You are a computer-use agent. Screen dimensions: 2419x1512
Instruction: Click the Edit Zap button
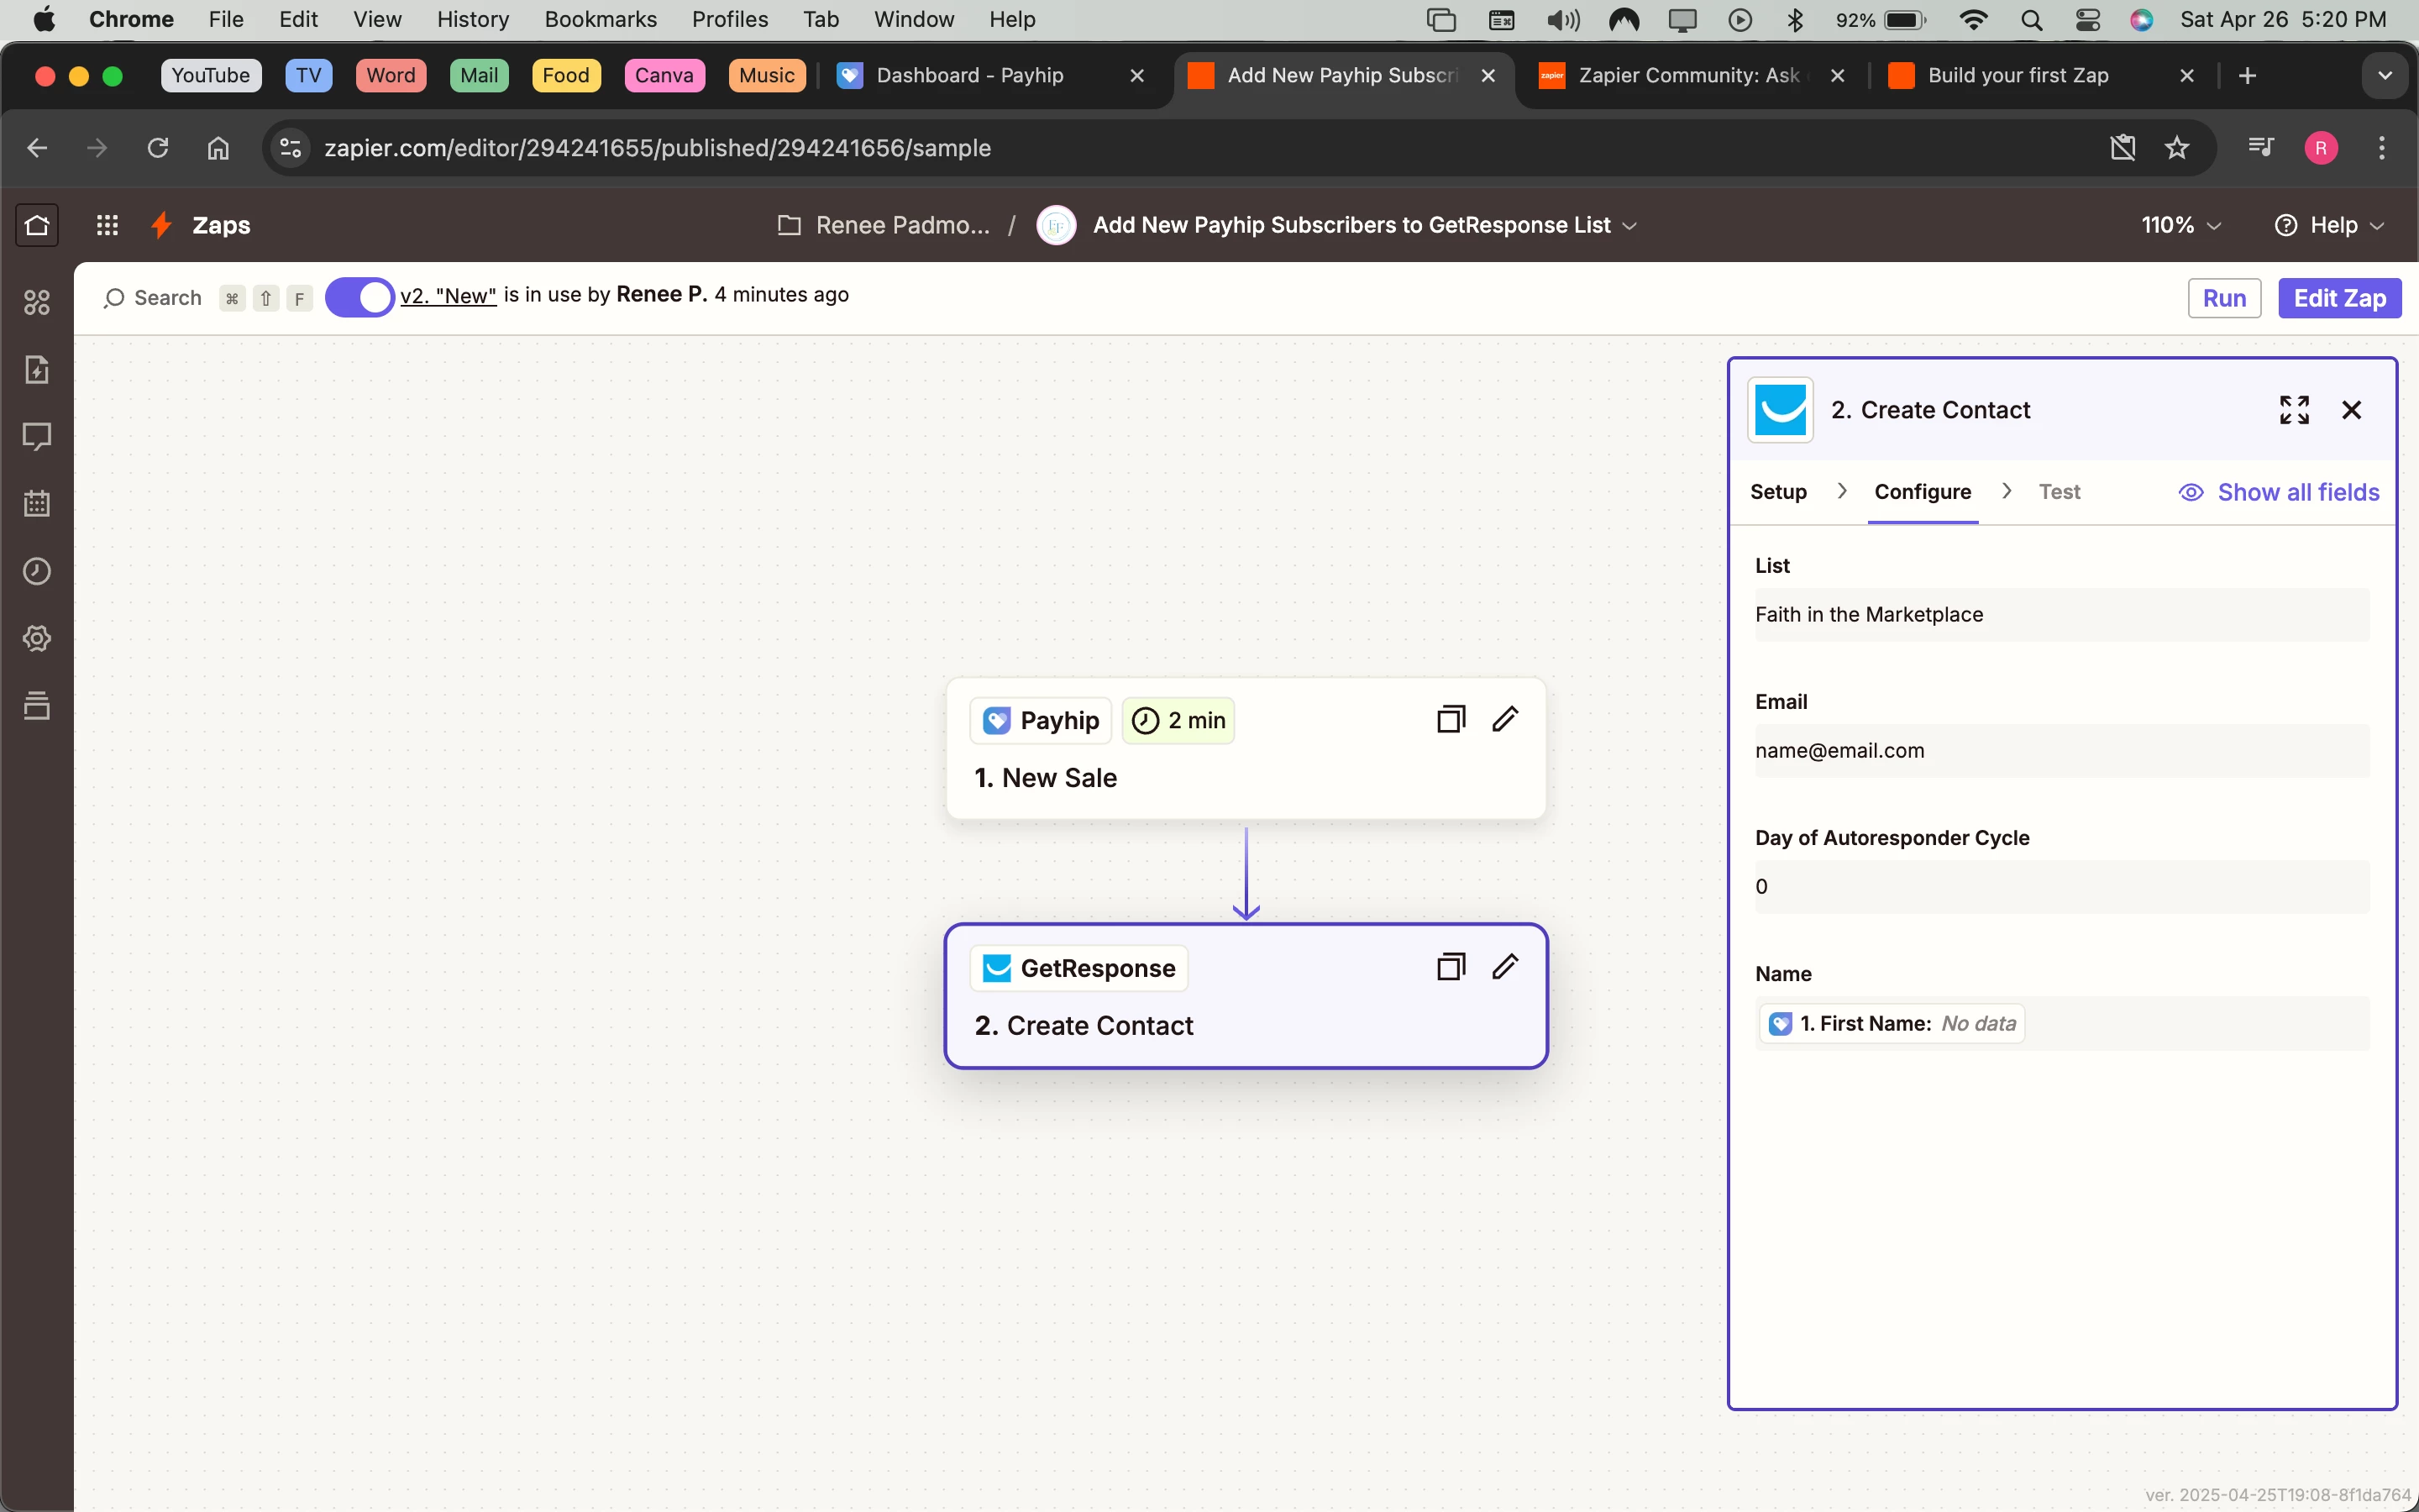(x=2338, y=298)
